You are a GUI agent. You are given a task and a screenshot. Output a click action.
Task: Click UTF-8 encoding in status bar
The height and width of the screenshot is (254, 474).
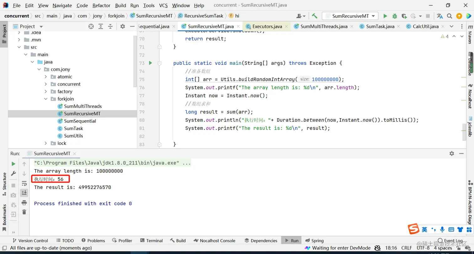coord(423,248)
